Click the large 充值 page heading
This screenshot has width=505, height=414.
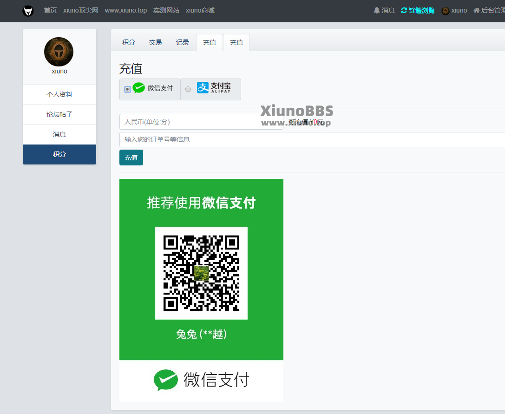click(x=131, y=69)
